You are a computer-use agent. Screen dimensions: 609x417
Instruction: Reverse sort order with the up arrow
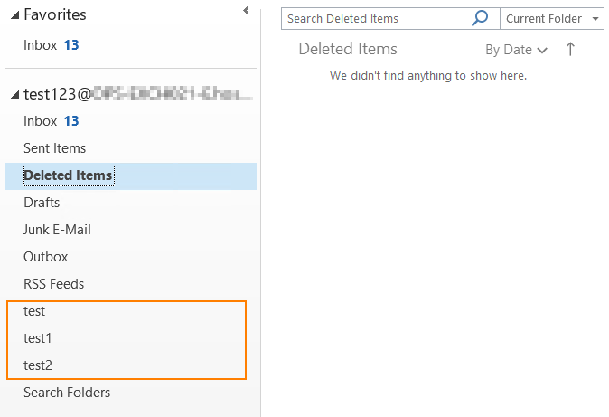click(570, 50)
